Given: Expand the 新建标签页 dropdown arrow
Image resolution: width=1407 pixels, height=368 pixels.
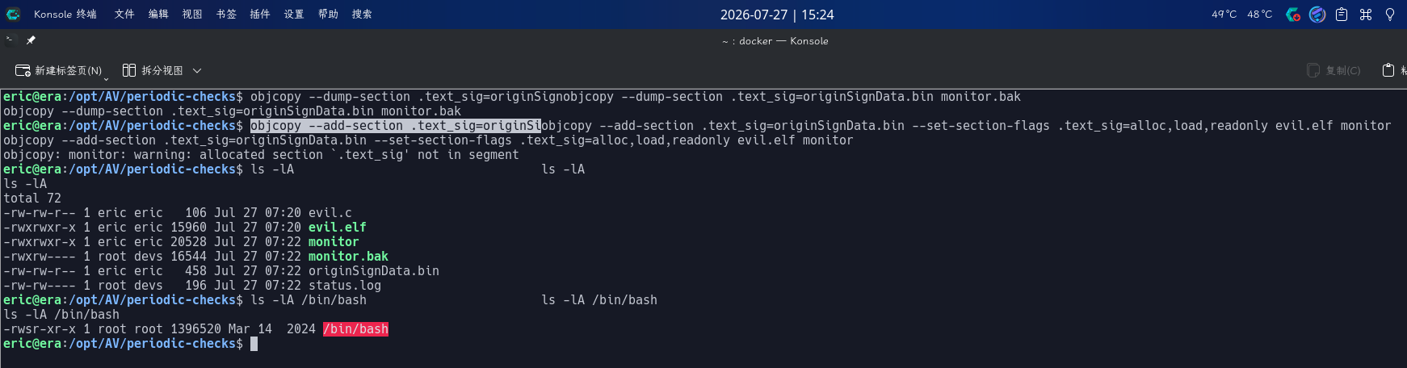Looking at the screenshot, I should click(106, 78).
